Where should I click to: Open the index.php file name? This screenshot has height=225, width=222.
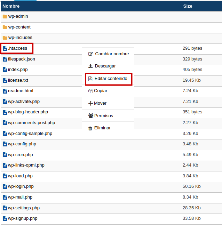pyautogui.click(x=18, y=70)
